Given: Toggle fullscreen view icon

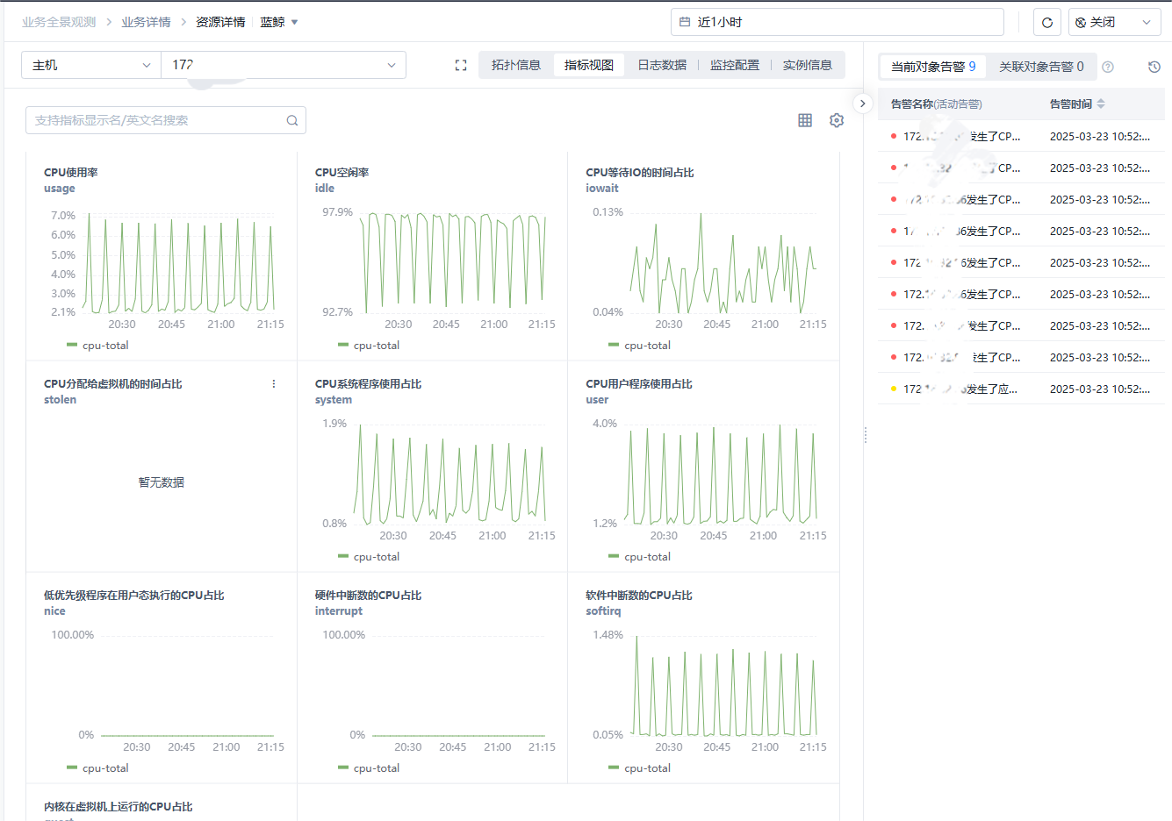Looking at the screenshot, I should tap(461, 65).
